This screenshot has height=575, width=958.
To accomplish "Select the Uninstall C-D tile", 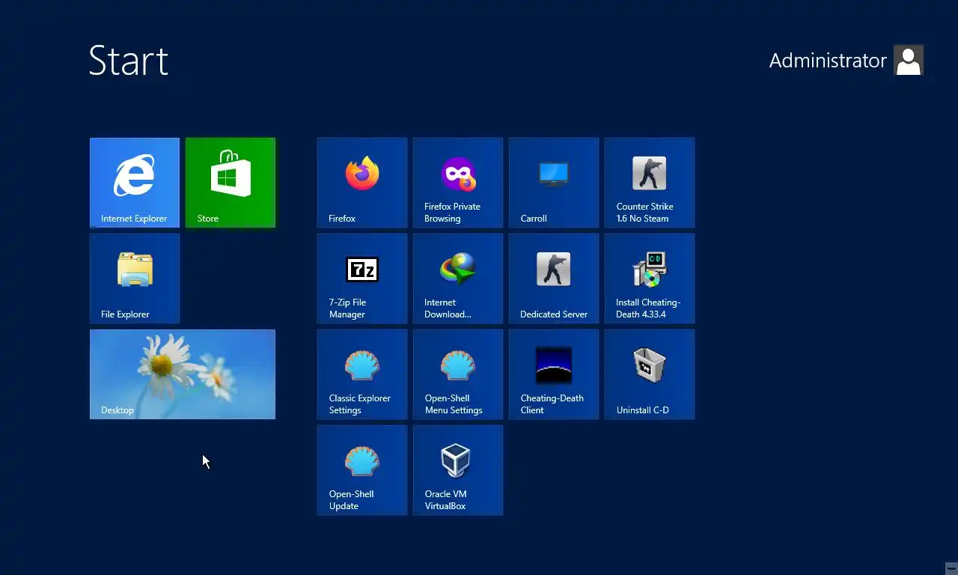I will pos(650,374).
